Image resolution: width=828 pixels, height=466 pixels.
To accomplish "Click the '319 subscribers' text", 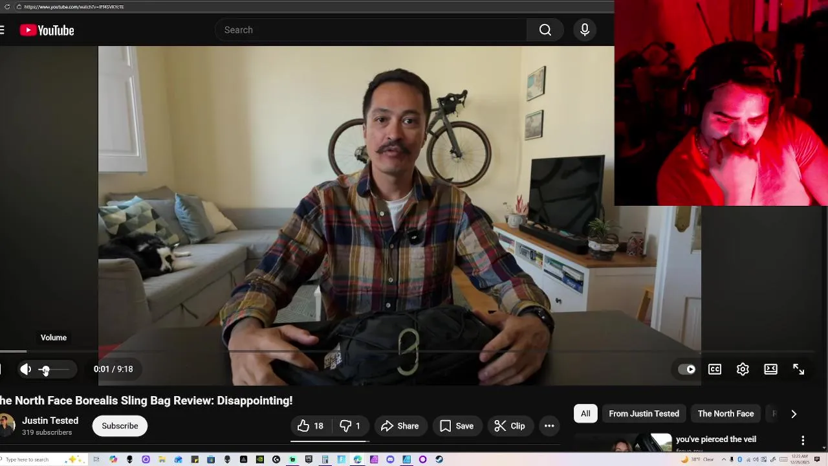I will pos(47,432).
